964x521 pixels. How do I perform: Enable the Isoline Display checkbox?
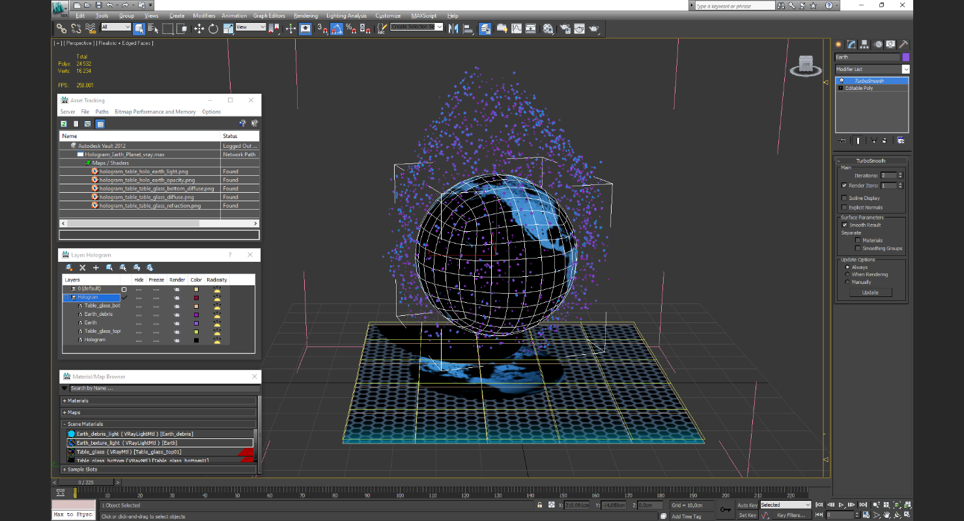(845, 198)
